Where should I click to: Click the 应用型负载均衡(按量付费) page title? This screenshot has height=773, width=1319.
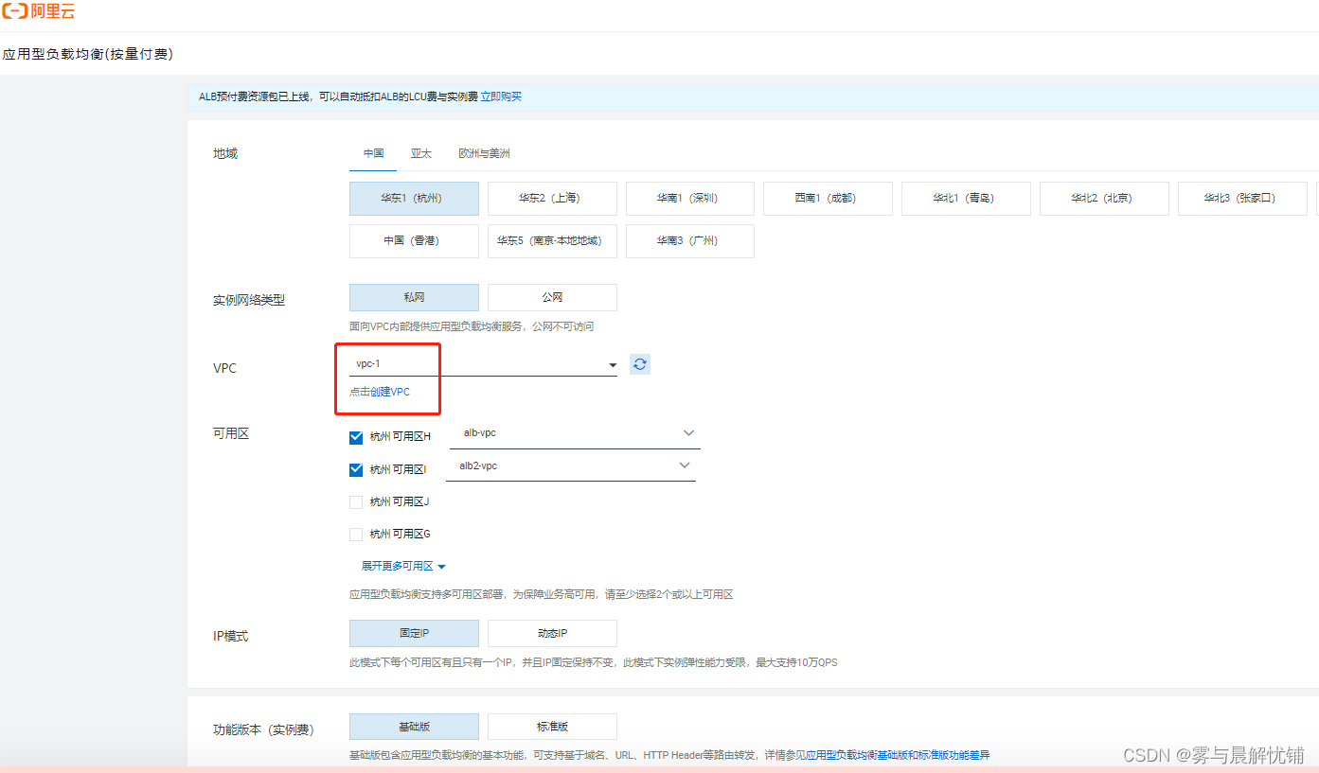pyautogui.click(x=88, y=54)
